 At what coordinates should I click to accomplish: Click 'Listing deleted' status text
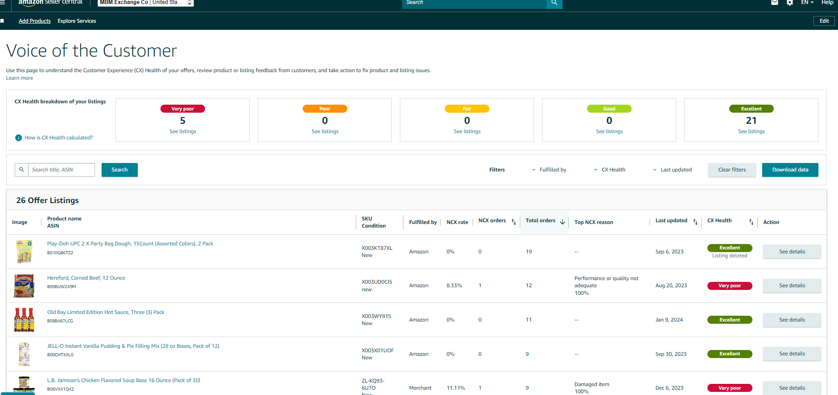coord(730,256)
